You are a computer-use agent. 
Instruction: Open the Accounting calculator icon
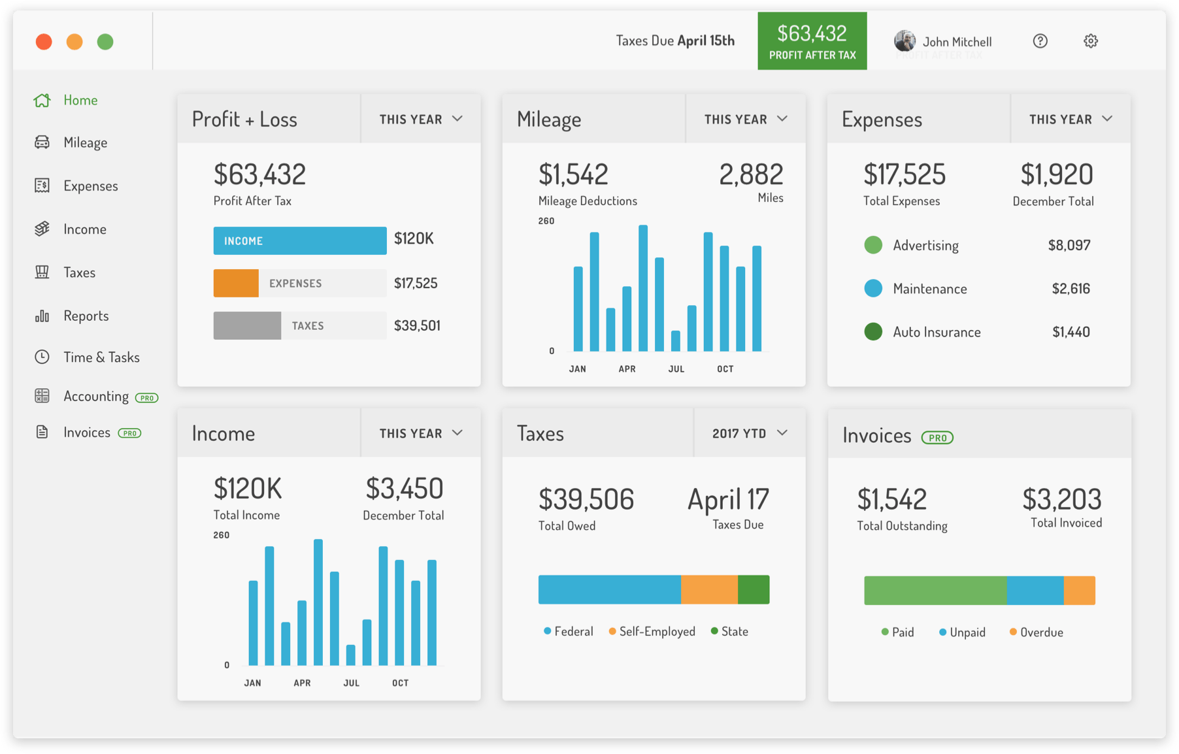pyautogui.click(x=42, y=396)
